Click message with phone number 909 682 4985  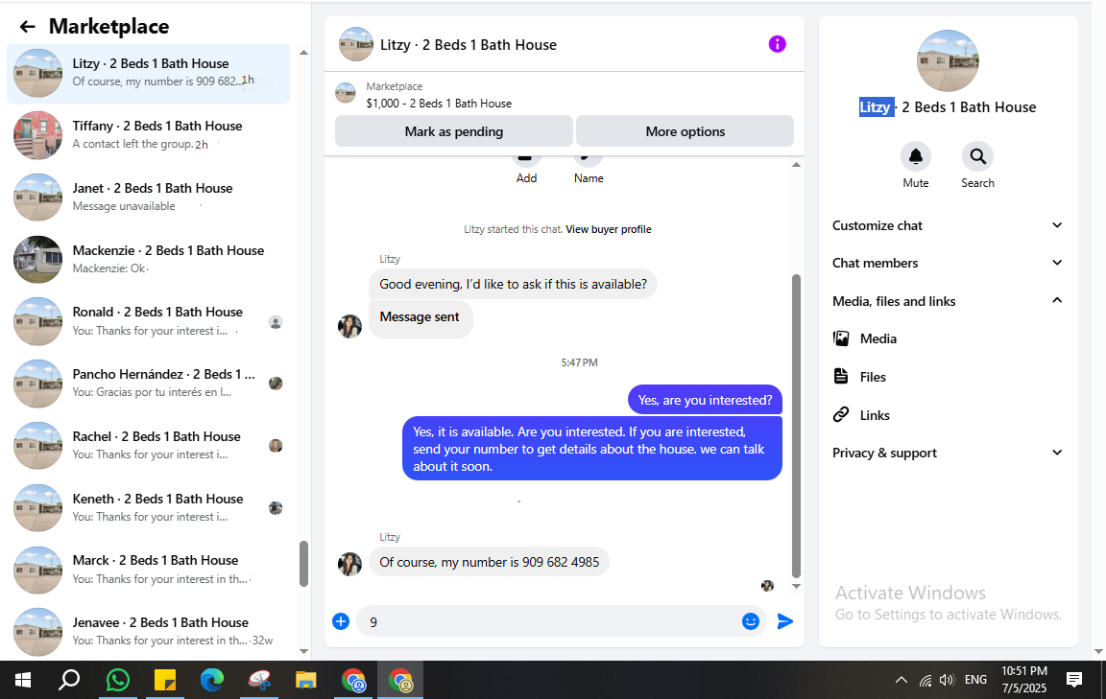[x=489, y=562]
